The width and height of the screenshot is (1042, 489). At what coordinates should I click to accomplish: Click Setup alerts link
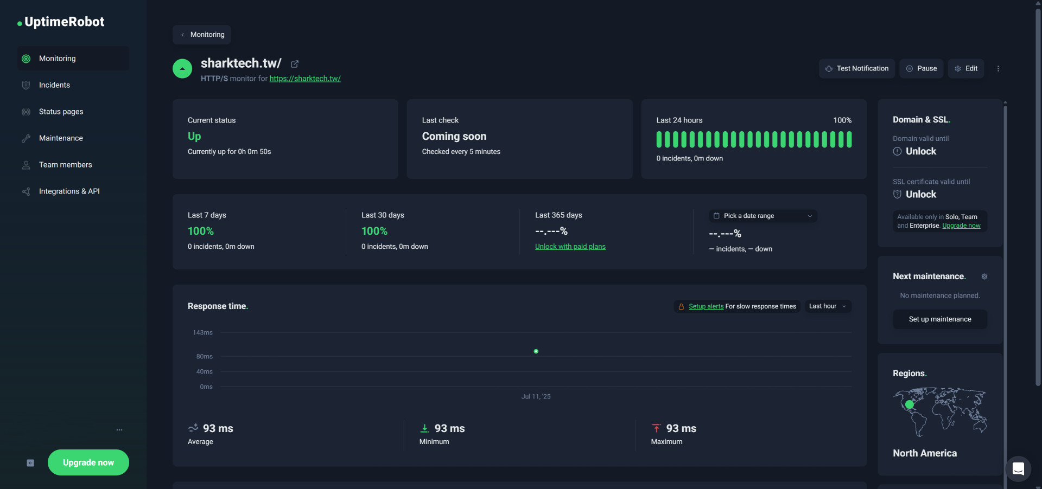[706, 306]
